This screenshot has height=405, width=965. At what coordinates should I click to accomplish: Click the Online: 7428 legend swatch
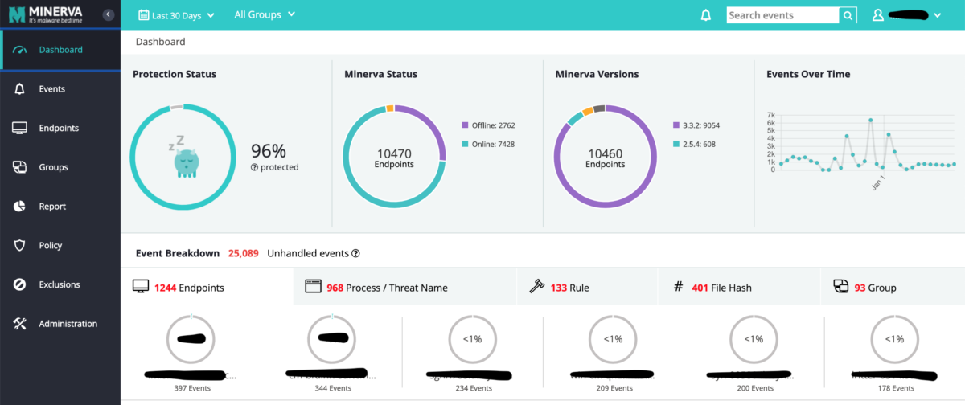point(465,144)
